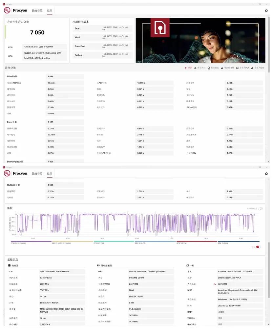Click the 导出成文件 button label
273x329 pixels.
point(229,68)
